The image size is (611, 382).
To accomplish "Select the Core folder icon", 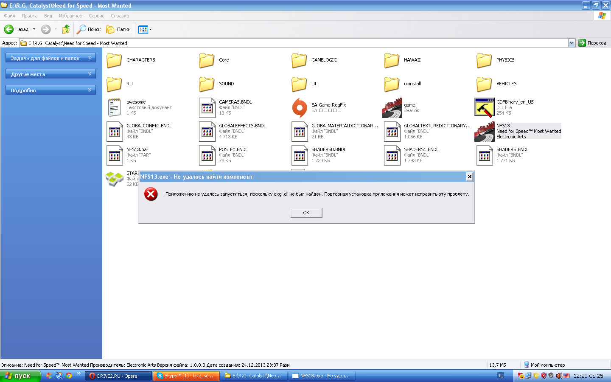I will coord(207,60).
